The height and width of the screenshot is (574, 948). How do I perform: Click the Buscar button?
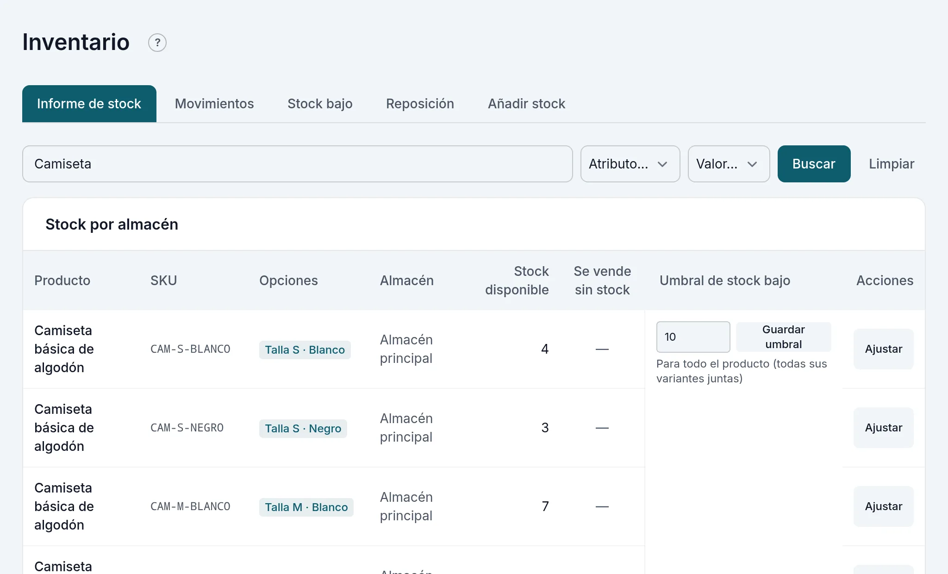(814, 164)
